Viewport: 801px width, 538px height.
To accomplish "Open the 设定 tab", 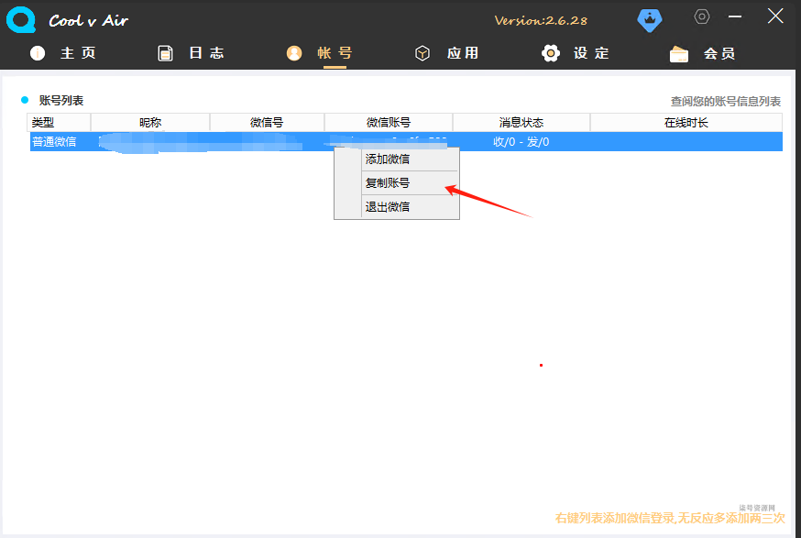I will tap(591, 53).
